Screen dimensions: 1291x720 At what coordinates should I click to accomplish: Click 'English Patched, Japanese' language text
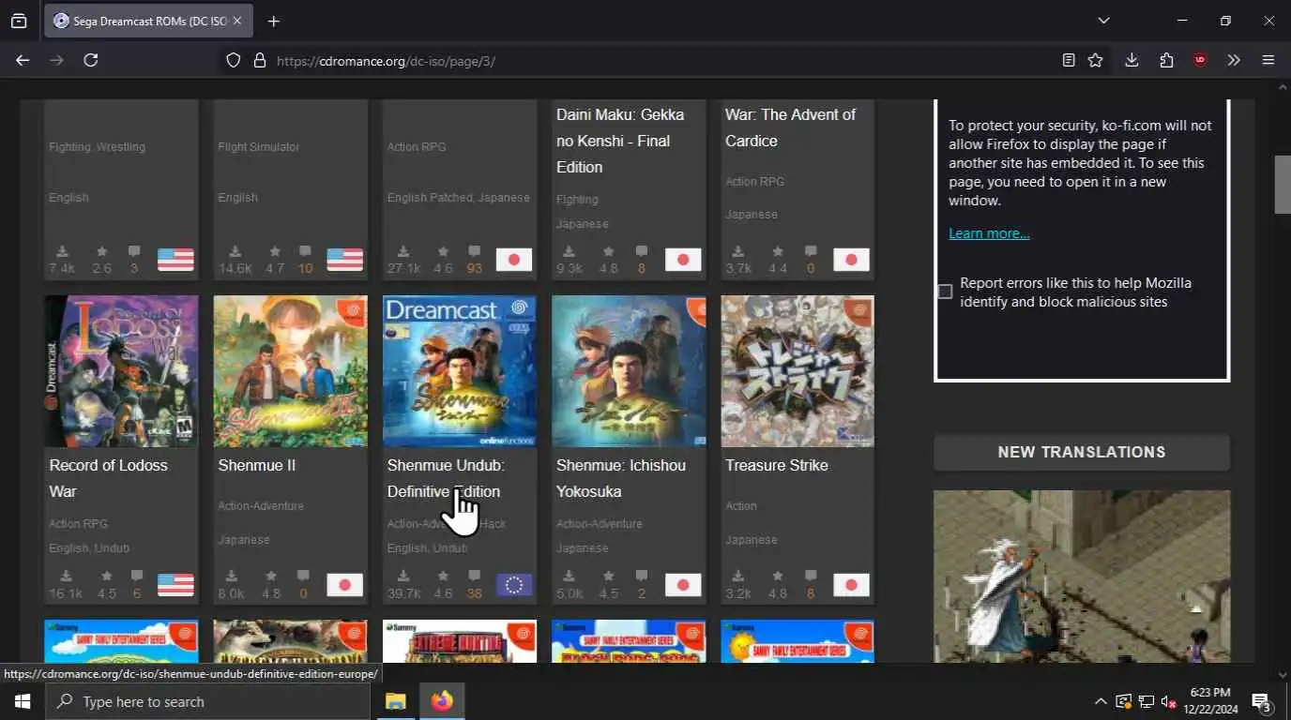coord(459,198)
